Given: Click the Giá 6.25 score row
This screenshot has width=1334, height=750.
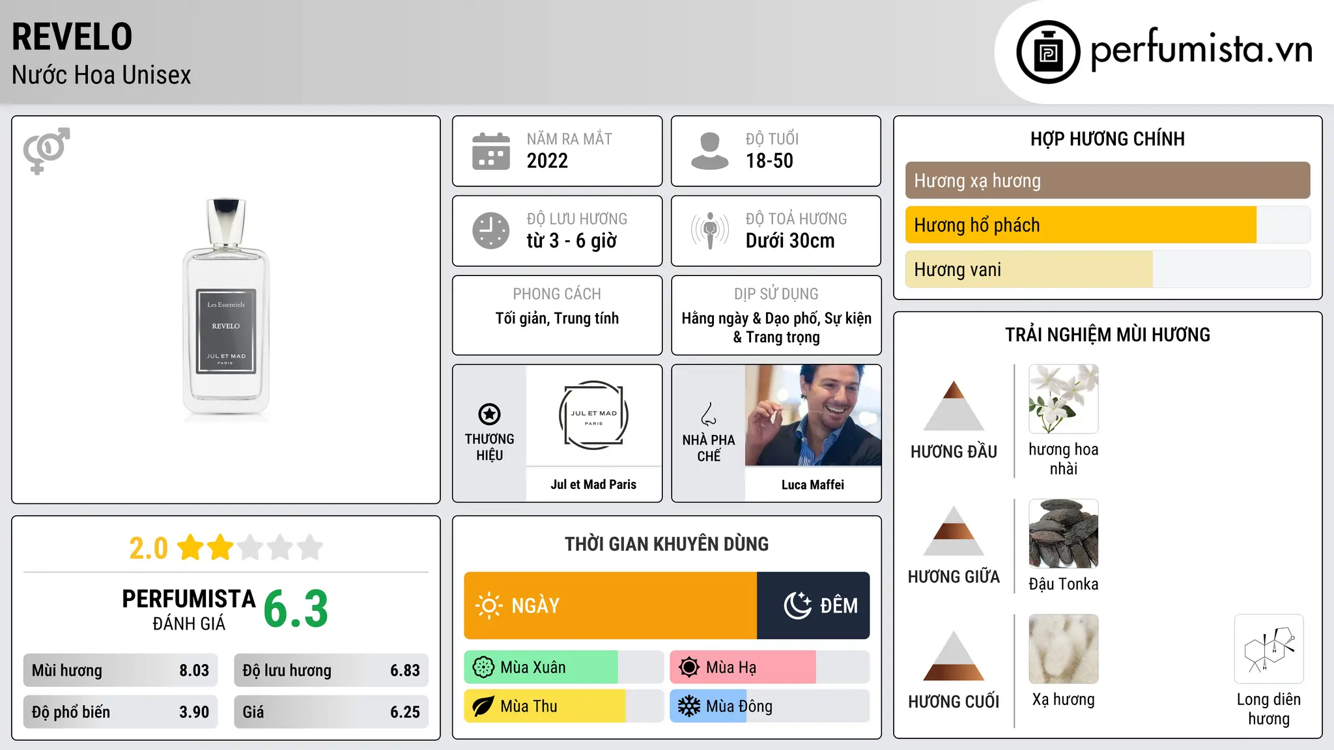Looking at the screenshot, I should [332, 712].
